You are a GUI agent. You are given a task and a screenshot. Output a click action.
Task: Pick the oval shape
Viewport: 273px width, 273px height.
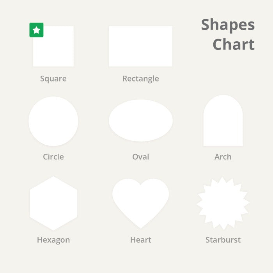140,121
